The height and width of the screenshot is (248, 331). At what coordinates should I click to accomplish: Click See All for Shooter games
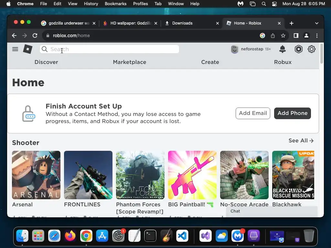pyautogui.click(x=301, y=141)
